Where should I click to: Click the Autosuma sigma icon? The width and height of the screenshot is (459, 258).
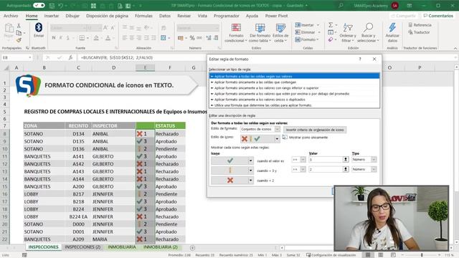[x=331, y=25]
